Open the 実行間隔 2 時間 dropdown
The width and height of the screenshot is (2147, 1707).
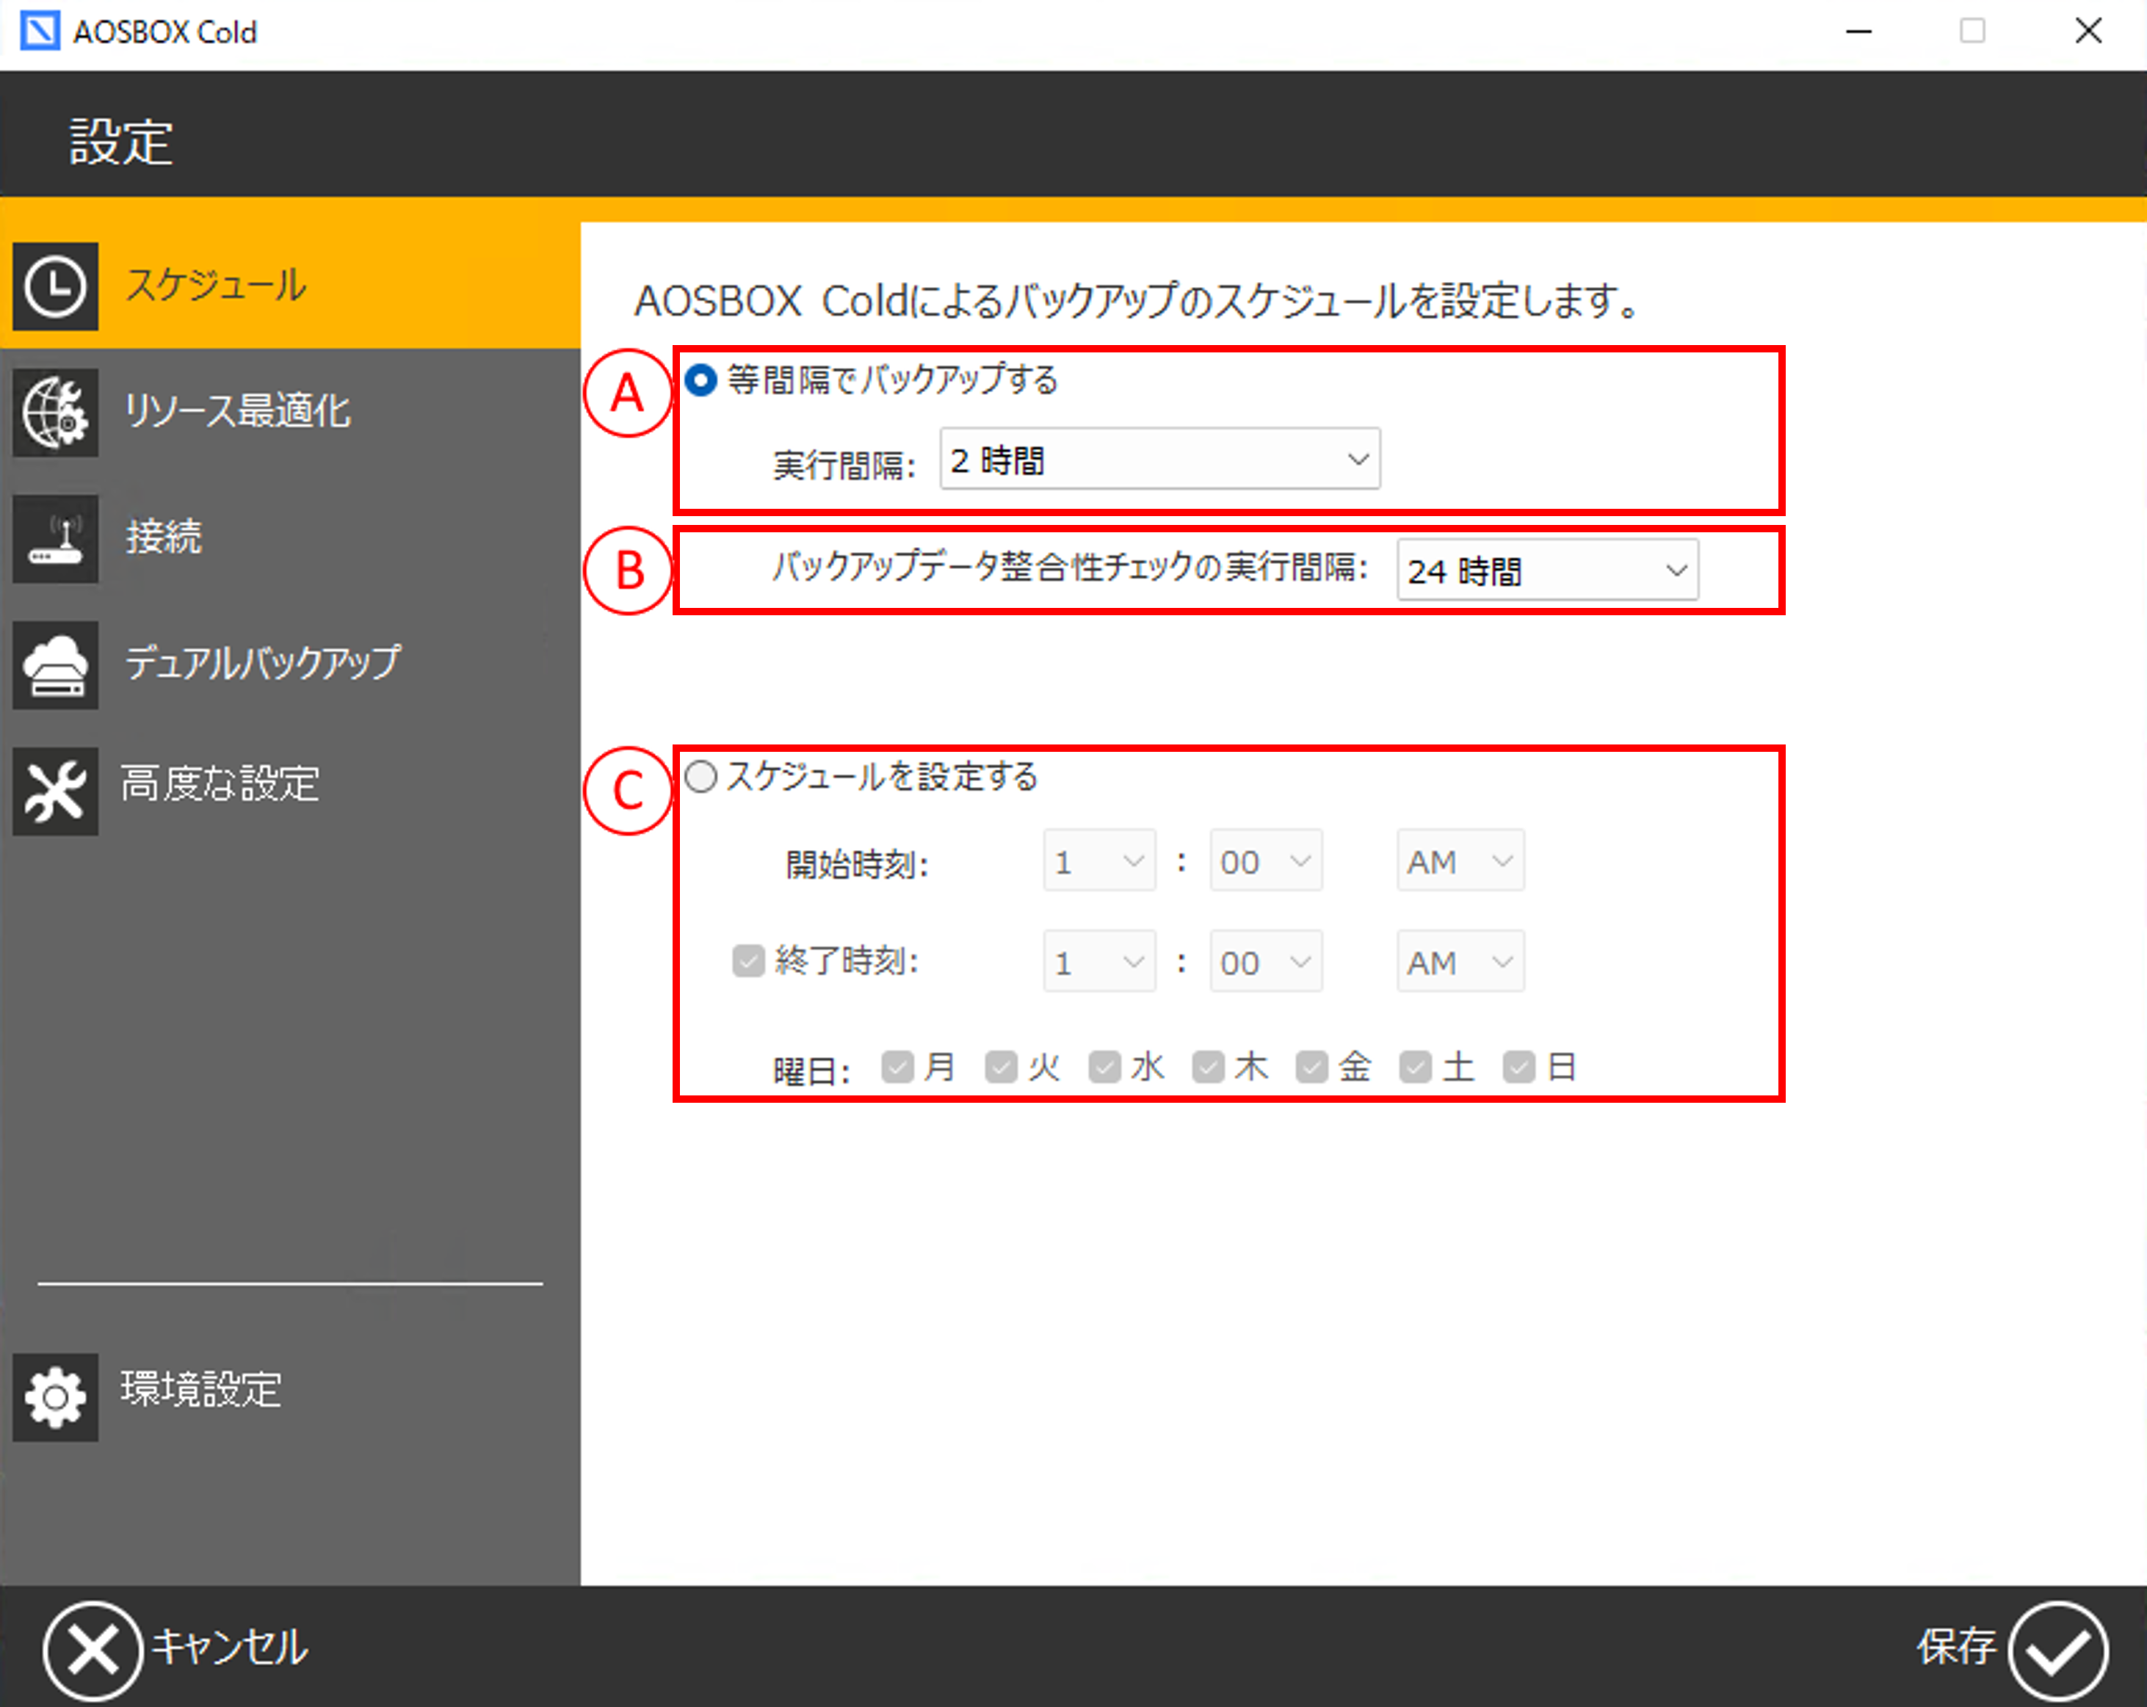pos(1159,459)
